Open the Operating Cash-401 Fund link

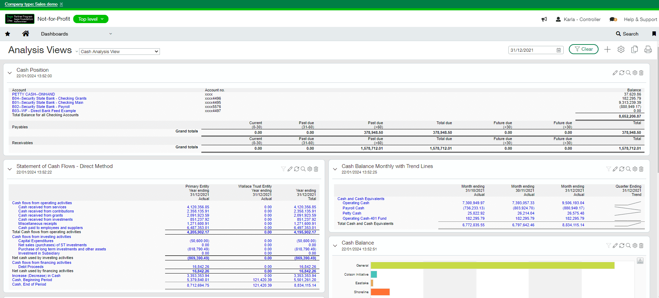coord(364,218)
